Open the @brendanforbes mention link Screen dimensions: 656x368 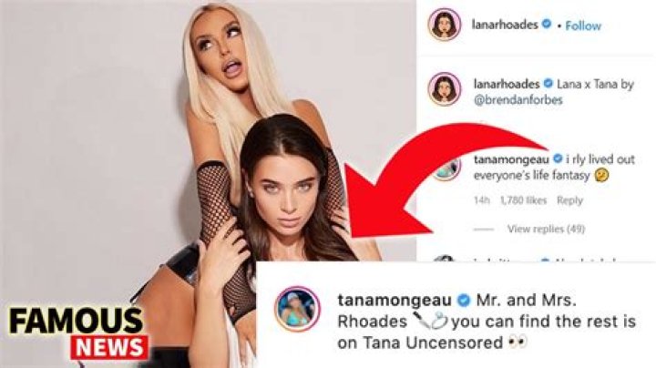click(518, 100)
